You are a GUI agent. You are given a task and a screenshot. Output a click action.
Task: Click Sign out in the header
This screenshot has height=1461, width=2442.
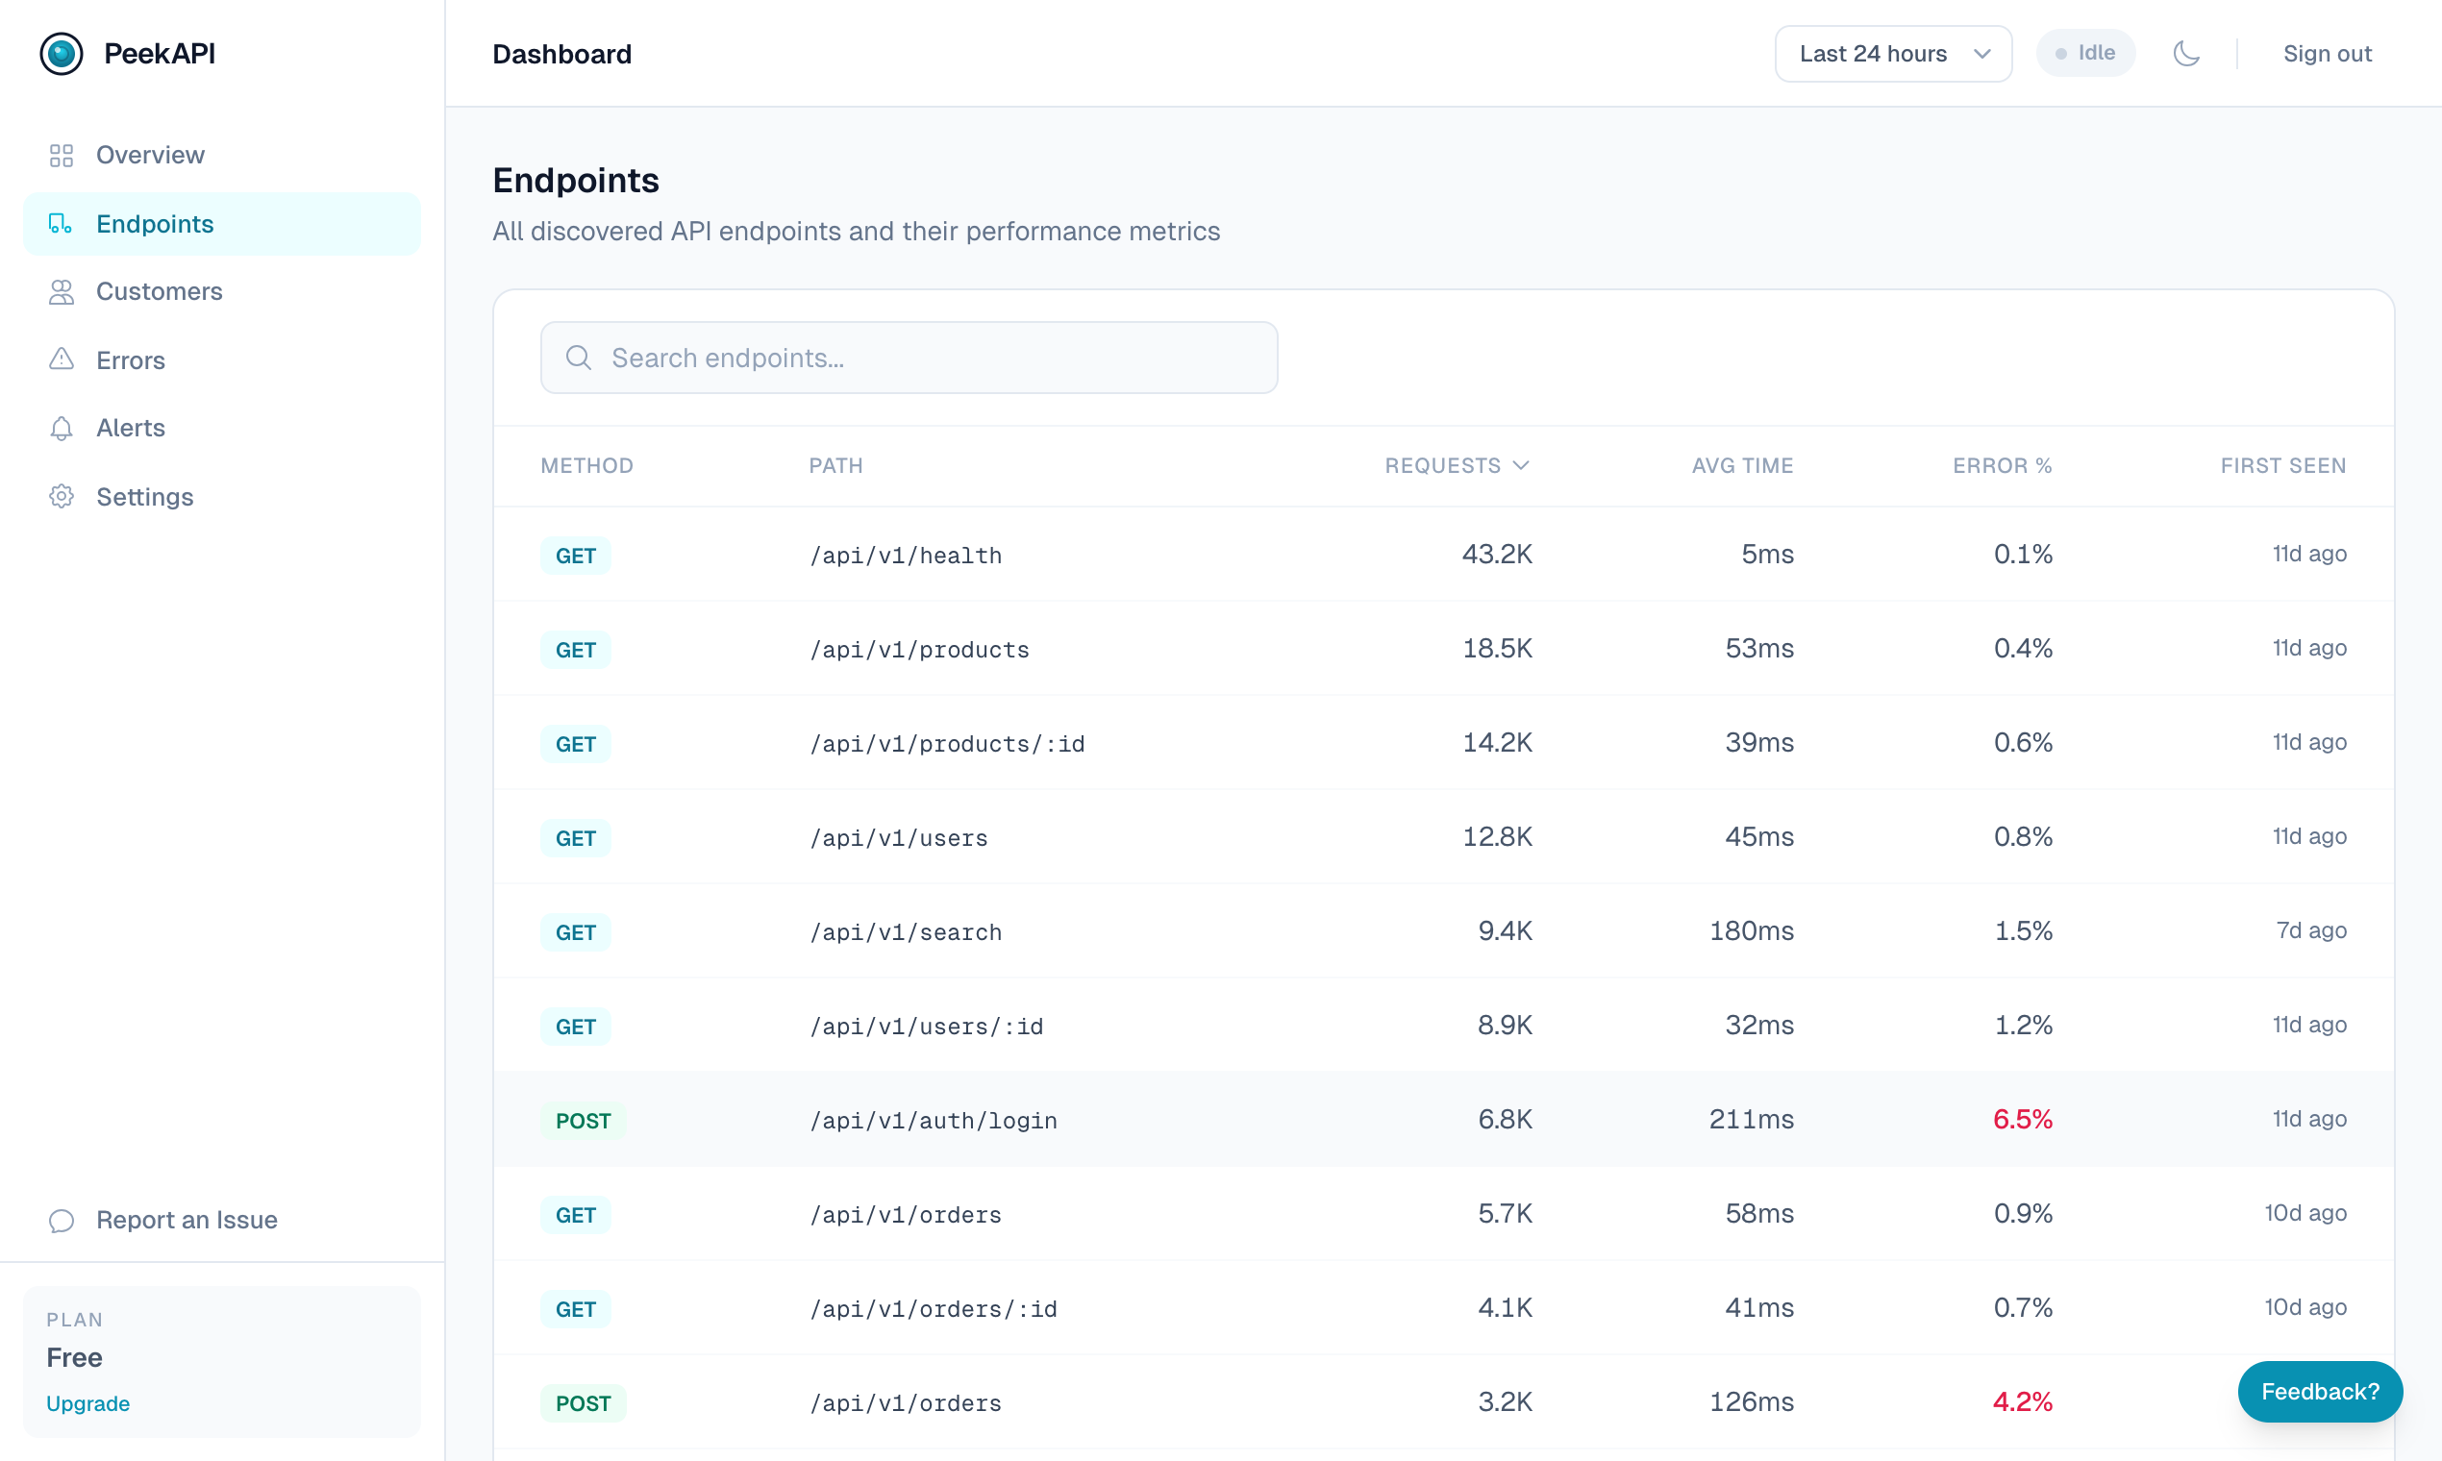coord(2328,53)
